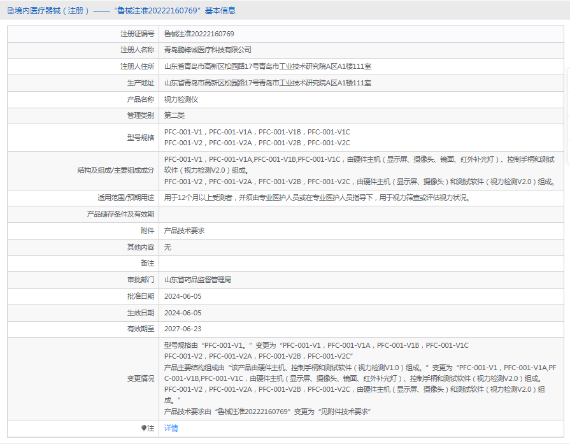The width and height of the screenshot is (570, 444).
Task: Click approving department 山东省药品监督管理局
Action: tap(197, 280)
